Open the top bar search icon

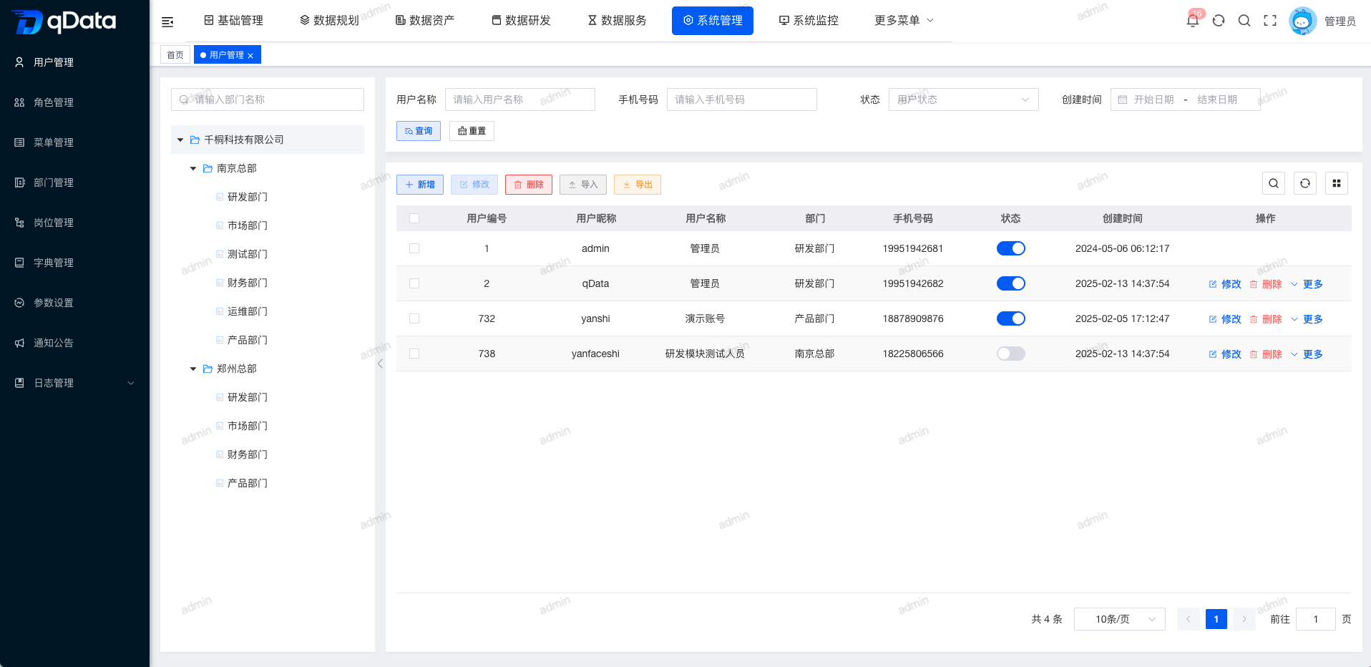click(1244, 21)
